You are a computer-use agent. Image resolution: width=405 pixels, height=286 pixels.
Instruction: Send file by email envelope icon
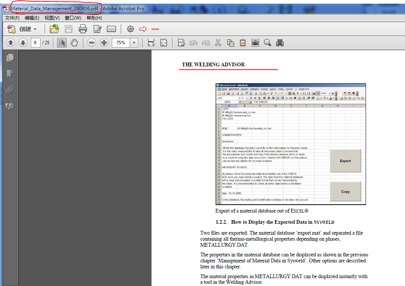[x=111, y=29]
